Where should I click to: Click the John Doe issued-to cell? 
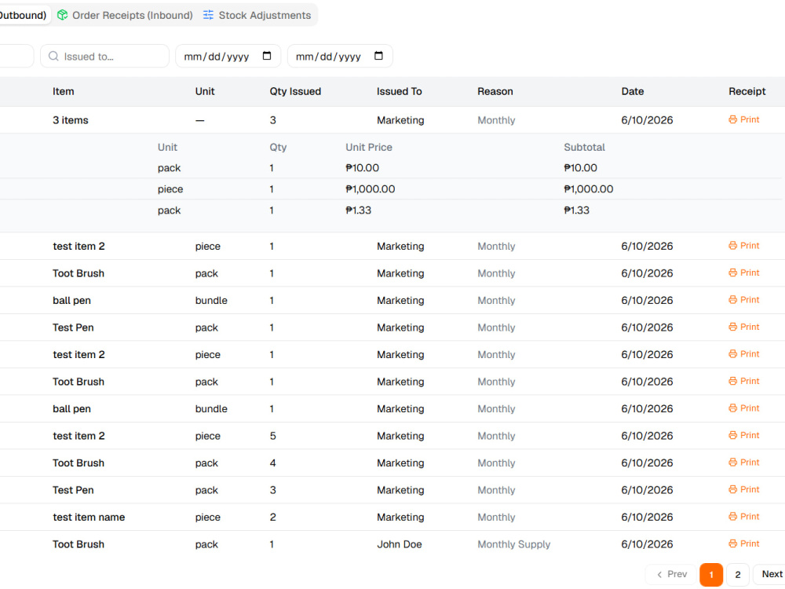[x=400, y=544]
